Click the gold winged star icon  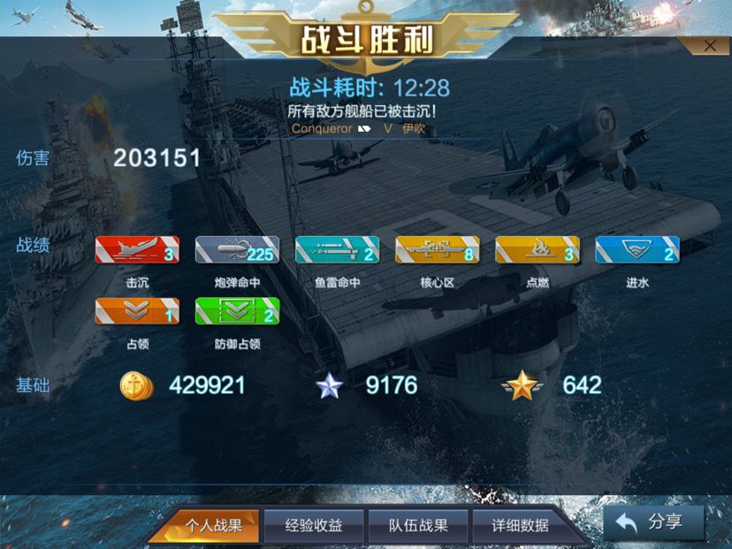522,385
